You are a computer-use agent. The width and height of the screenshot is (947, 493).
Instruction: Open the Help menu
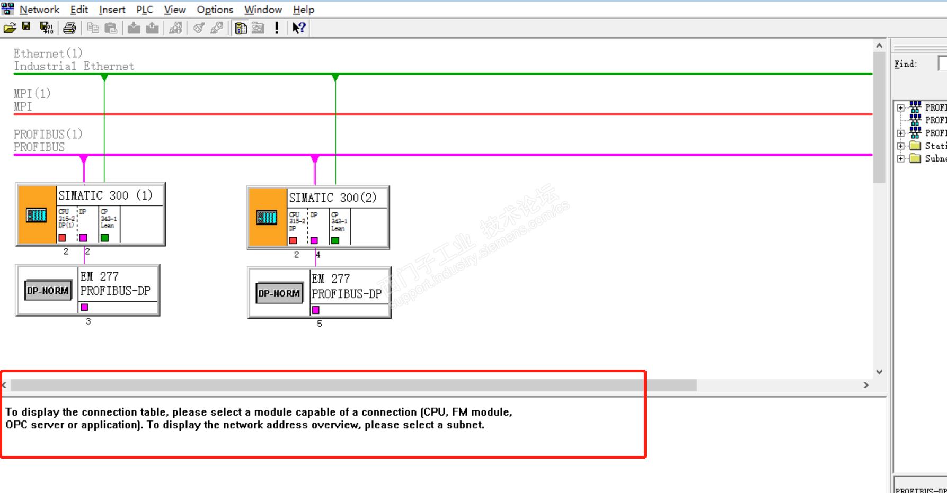point(304,10)
